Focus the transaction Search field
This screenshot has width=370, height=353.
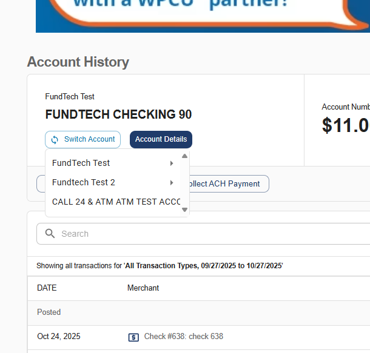[x=206, y=234]
